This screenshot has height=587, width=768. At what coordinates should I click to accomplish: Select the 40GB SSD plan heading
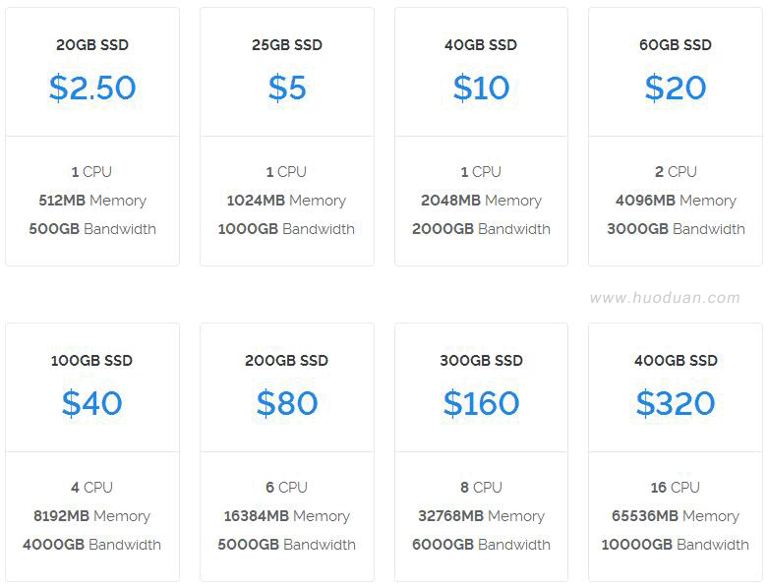(x=481, y=45)
